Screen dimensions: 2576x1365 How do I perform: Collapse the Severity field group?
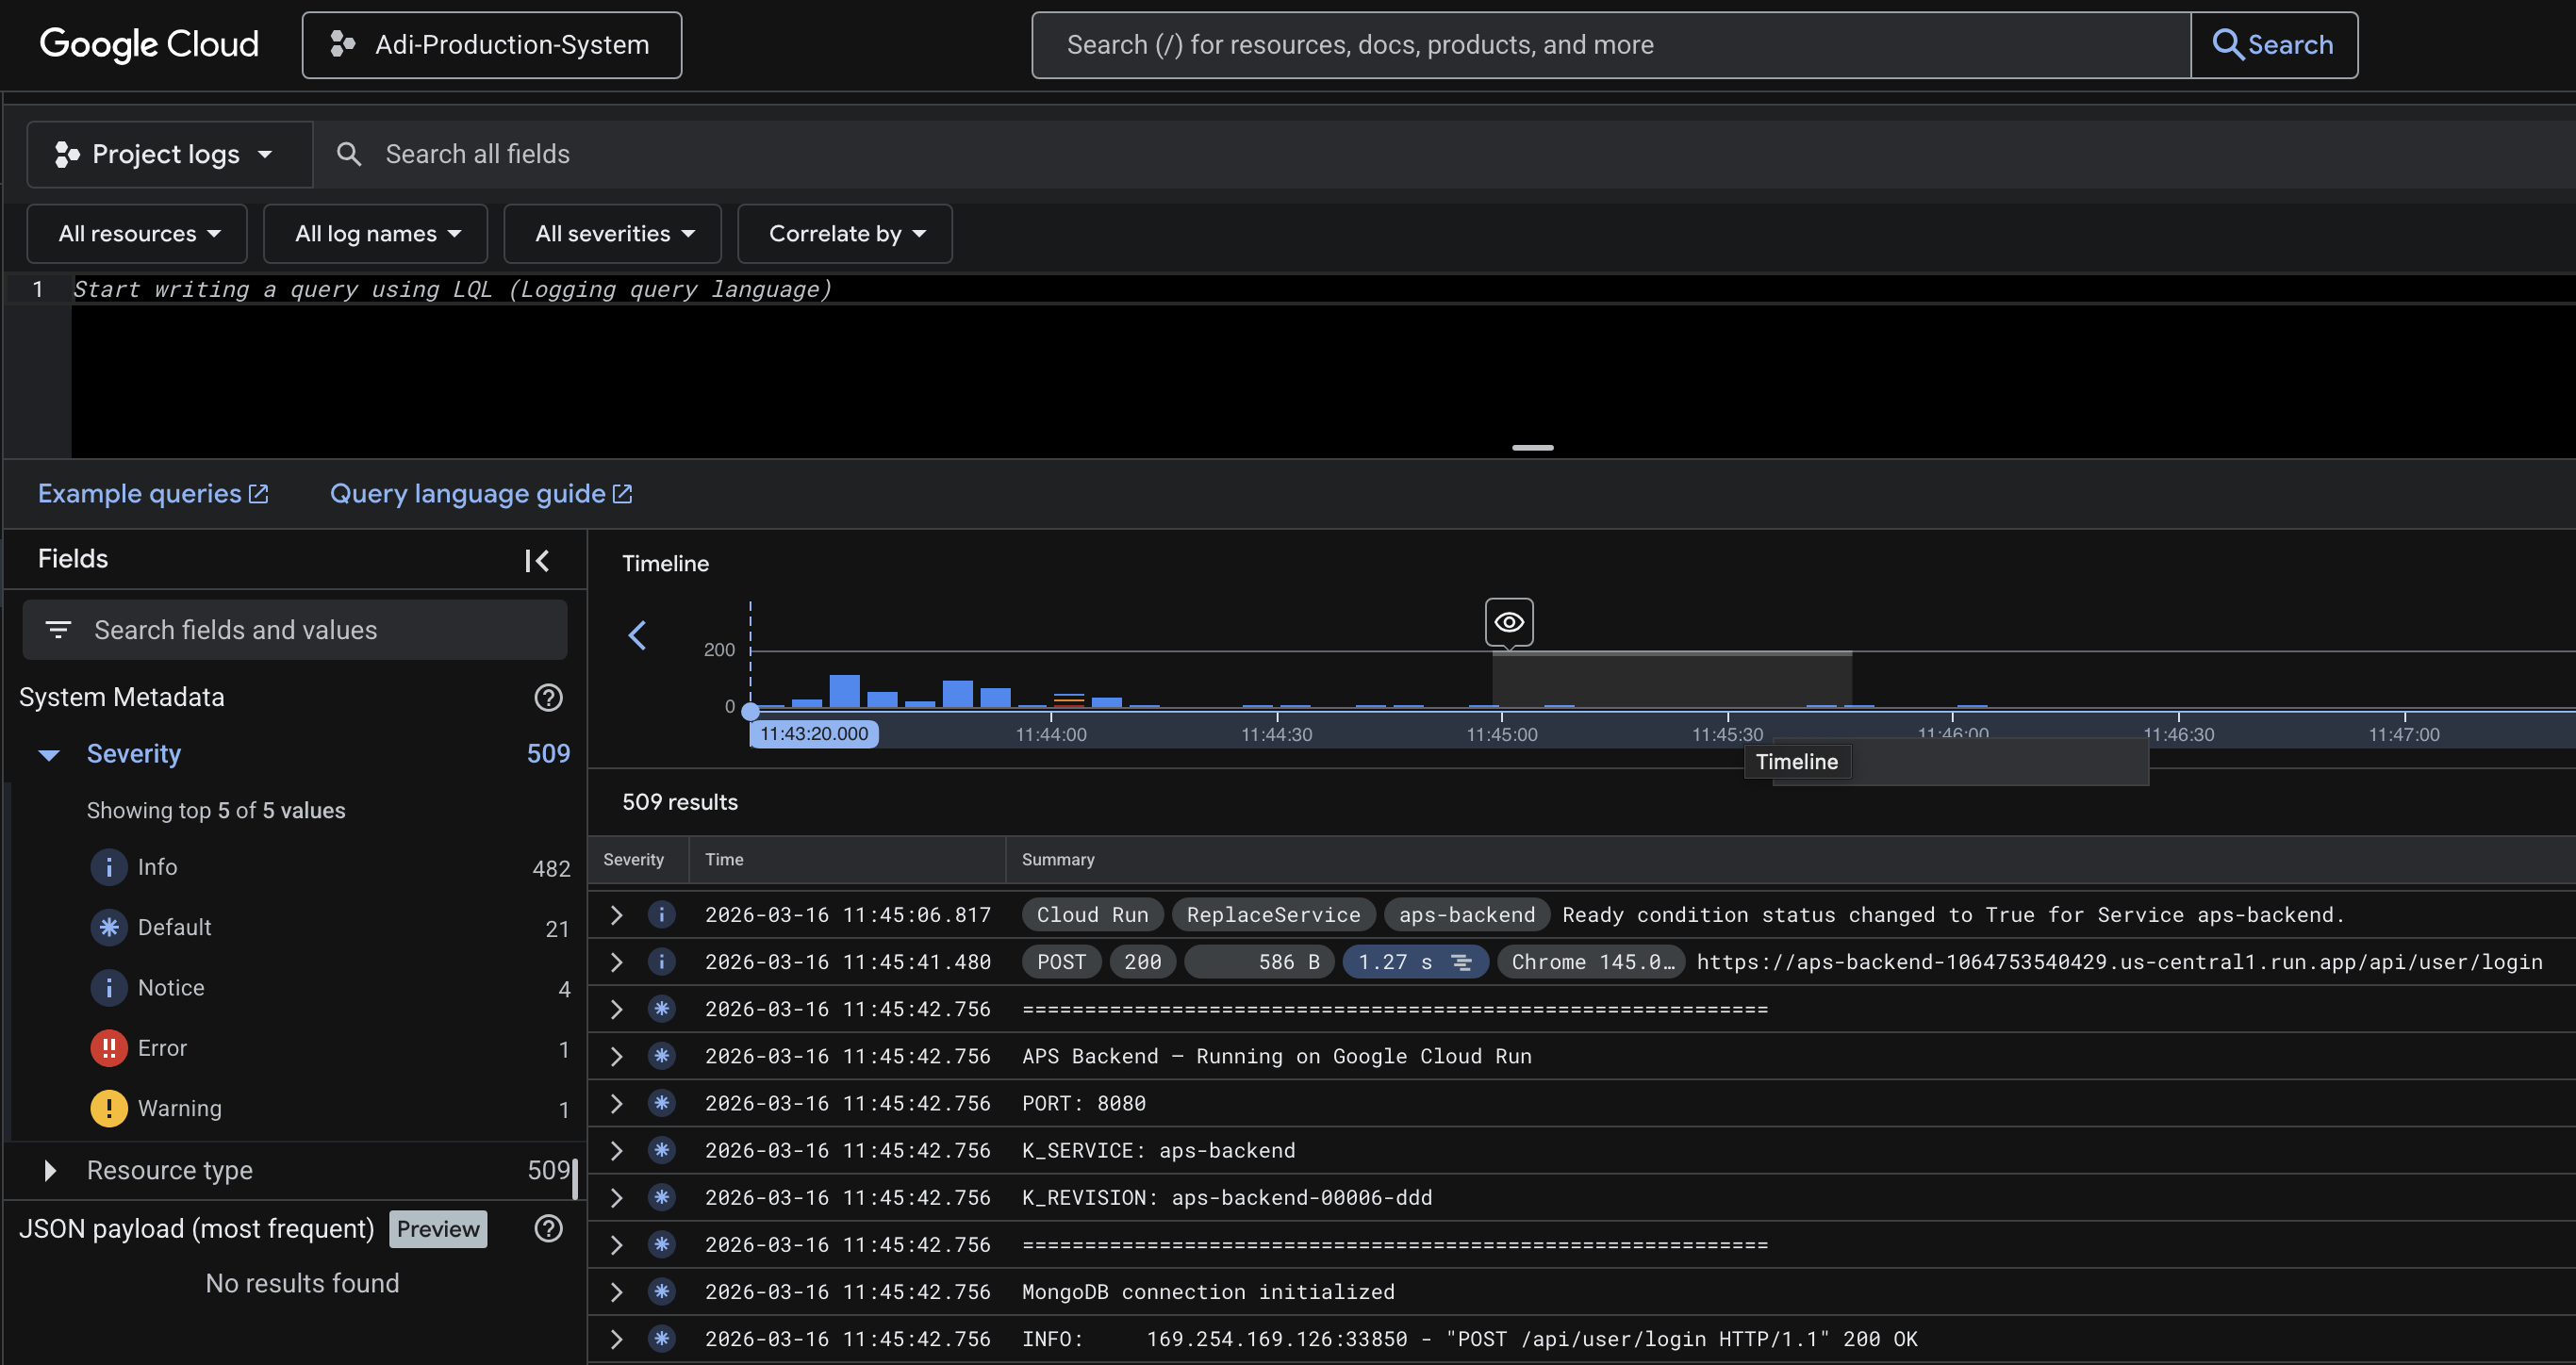(49, 755)
